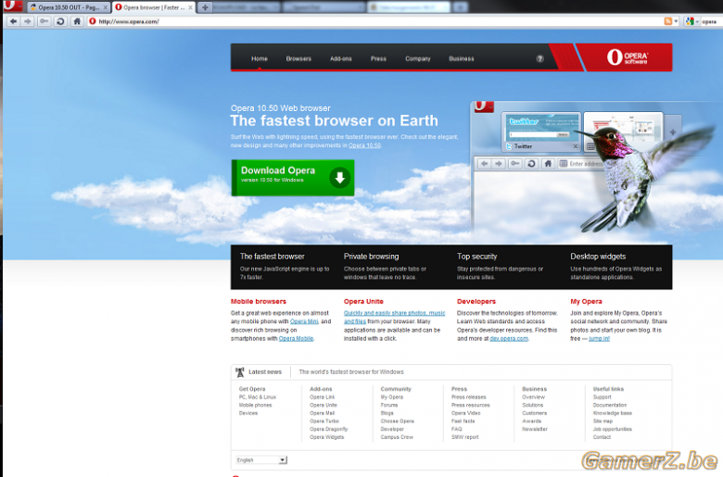Open Site map footer link
The height and width of the screenshot is (477, 723).
pos(602,421)
